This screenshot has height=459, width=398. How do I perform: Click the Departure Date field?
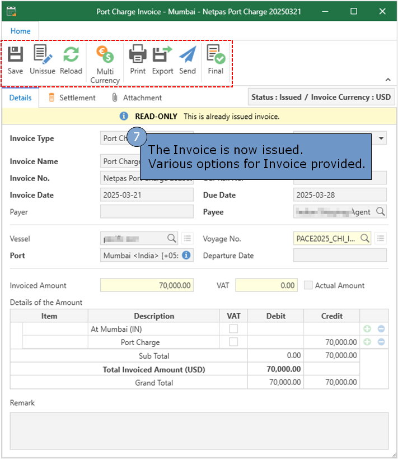[340, 255]
